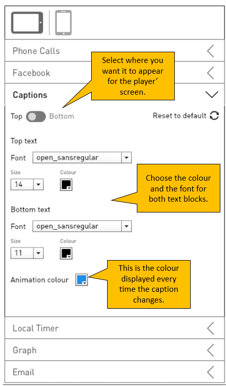Expand the Local Timer section chevron
The height and width of the screenshot is (386, 226).
[x=211, y=328]
